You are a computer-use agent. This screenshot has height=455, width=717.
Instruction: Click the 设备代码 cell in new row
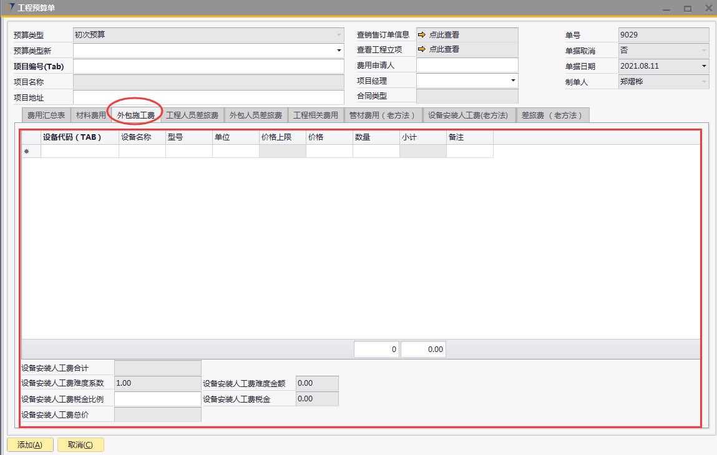79,151
